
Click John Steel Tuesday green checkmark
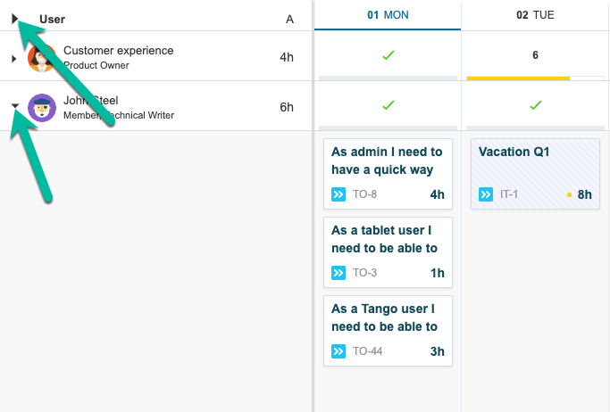coord(535,105)
